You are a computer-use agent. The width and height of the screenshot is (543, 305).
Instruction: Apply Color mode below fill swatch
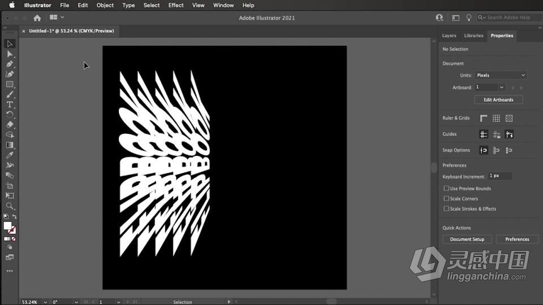(x=6, y=239)
